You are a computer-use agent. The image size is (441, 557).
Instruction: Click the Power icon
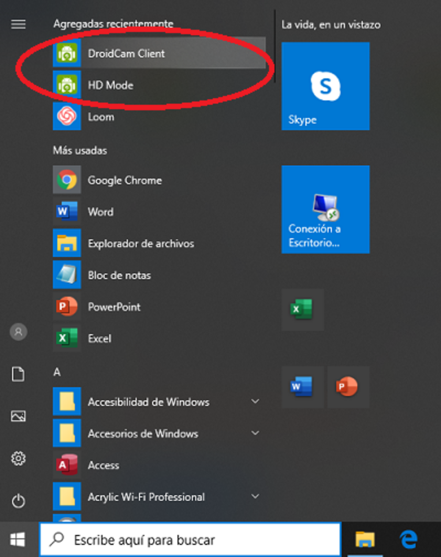18,501
